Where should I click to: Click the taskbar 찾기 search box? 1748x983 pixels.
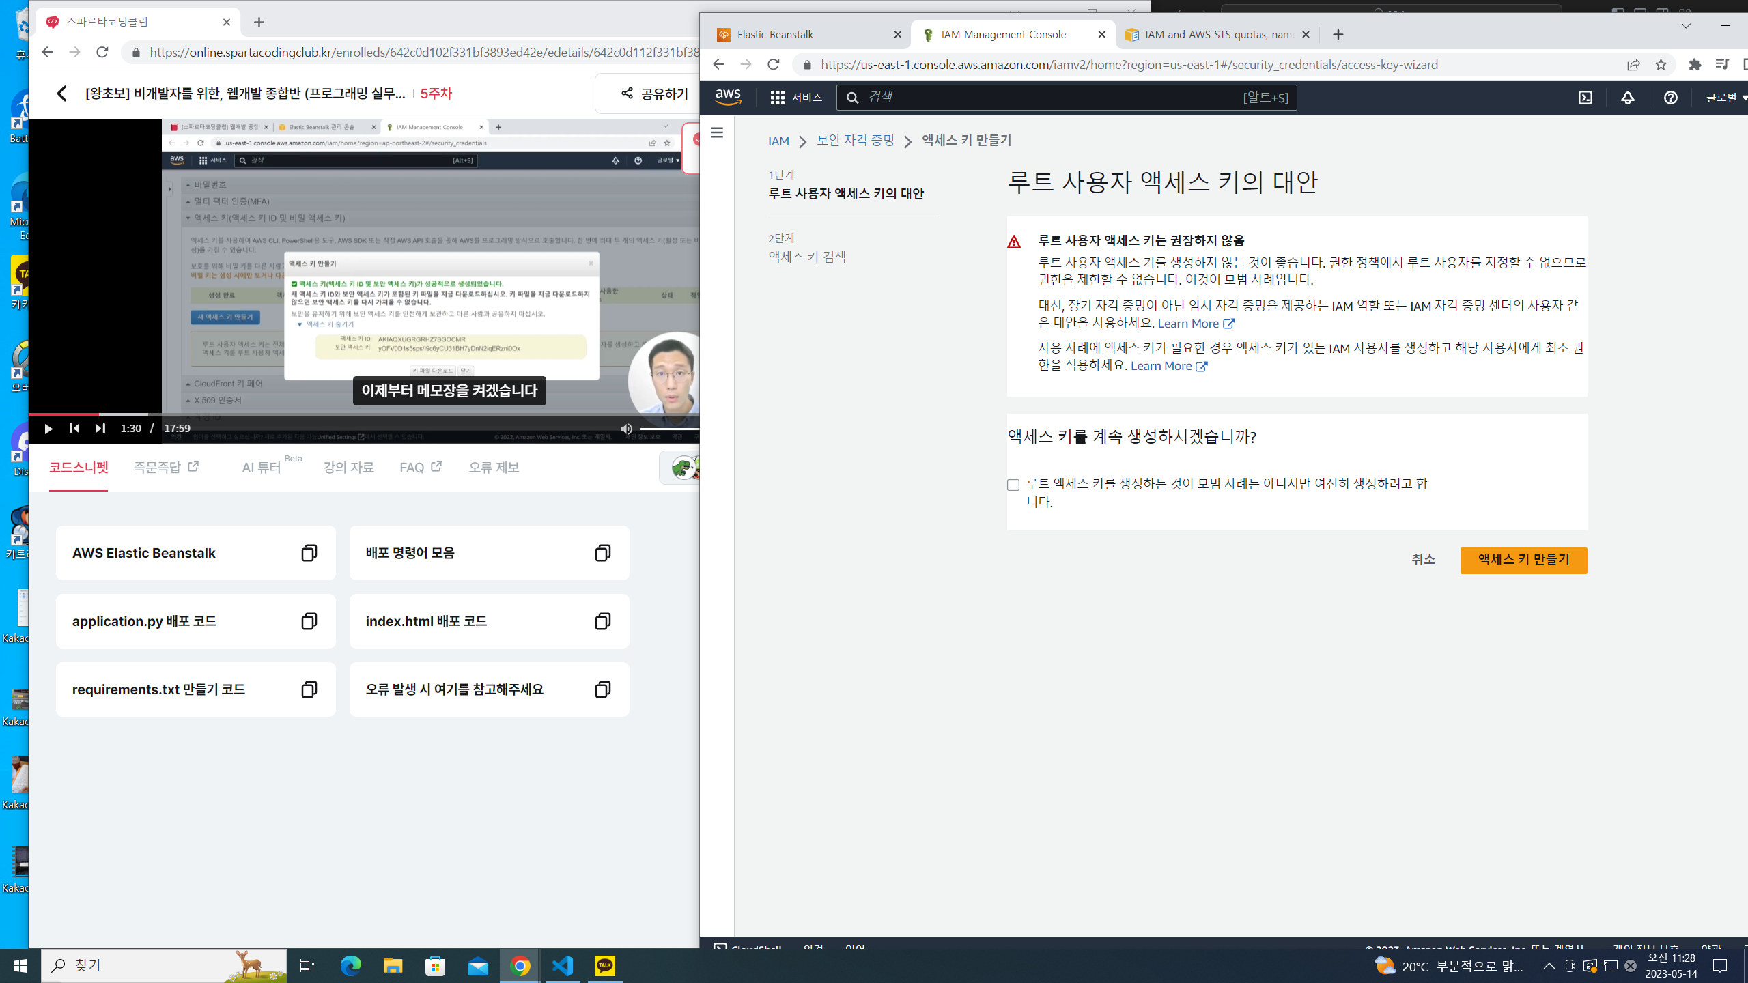point(164,966)
